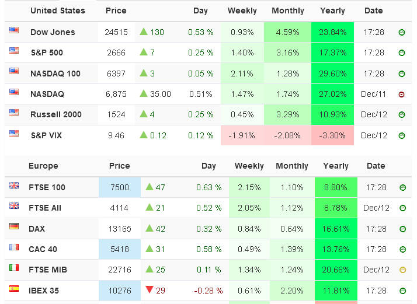Viewport: 417px width, 304px height.
Task: Open the Russell 2000 index link
Action: click(56, 114)
